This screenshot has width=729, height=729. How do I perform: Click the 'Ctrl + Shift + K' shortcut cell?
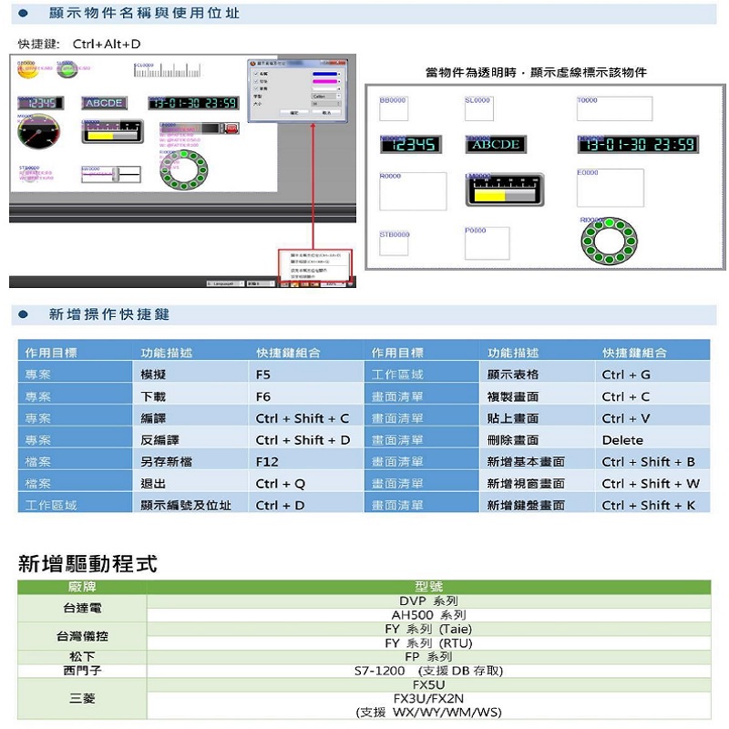tap(652, 505)
